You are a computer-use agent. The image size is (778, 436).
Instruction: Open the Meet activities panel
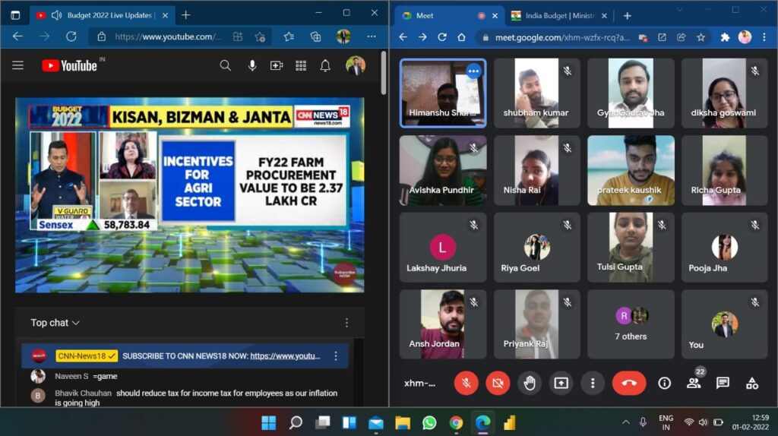(751, 383)
